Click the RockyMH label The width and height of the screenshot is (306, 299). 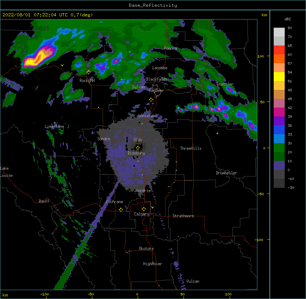click(x=87, y=81)
